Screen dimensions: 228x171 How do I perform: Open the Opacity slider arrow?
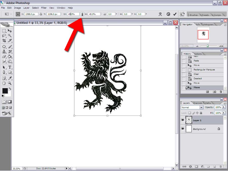coord(224,107)
